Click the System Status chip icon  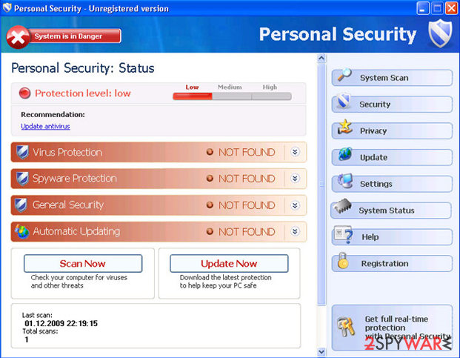click(342, 206)
